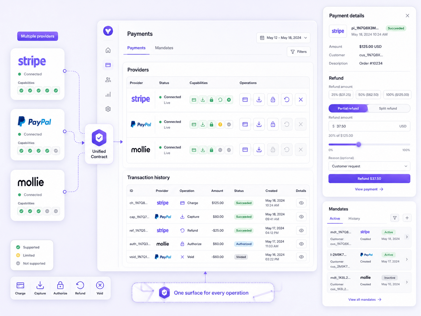Choose the 50% ($62.50) refund preset
The width and height of the screenshot is (421, 316).
pos(368,95)
